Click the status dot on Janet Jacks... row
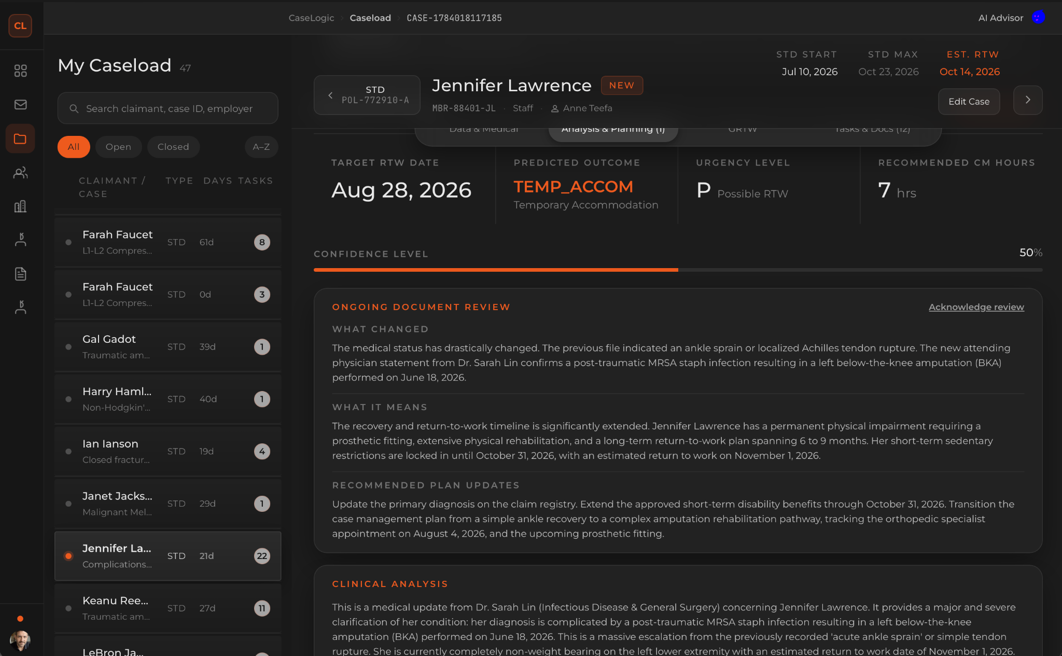 tap(68, 504)
